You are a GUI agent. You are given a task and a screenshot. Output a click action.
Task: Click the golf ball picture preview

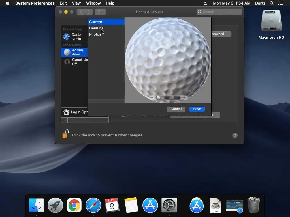click(x=168, y=60)
